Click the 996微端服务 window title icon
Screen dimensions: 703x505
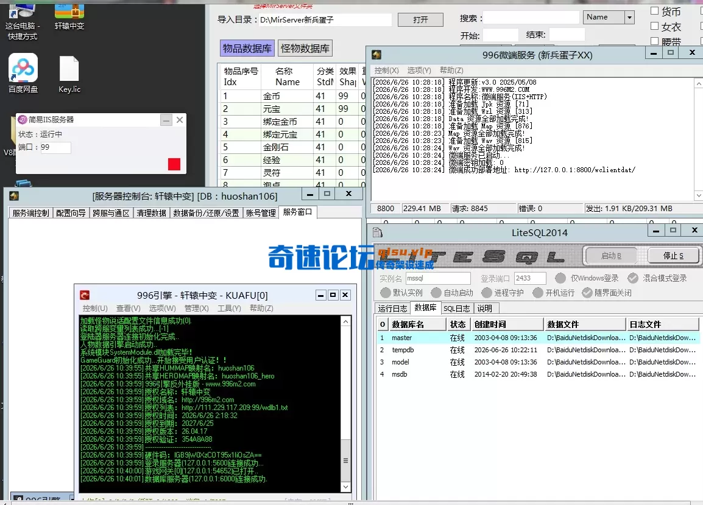(376, 55)
